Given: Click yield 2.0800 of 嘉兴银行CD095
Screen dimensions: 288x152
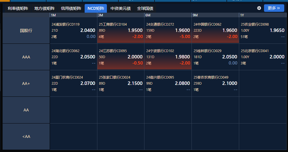Looking at the screenshot, I should click(183, 83).
